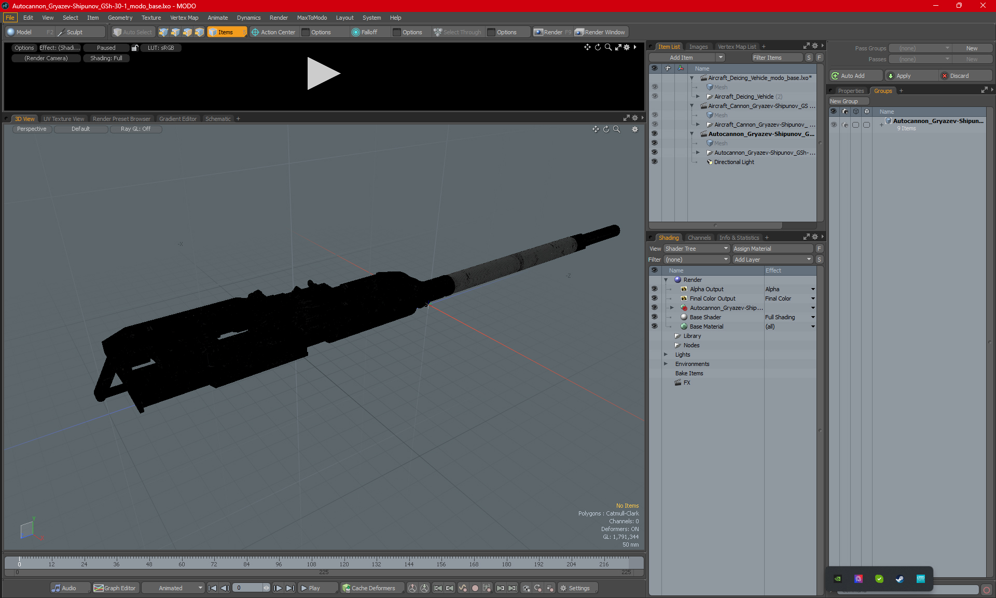The width and height of the screenshot is (996, 598).
Task: Select Vertices selection mode icon
Action: (163, 32)
